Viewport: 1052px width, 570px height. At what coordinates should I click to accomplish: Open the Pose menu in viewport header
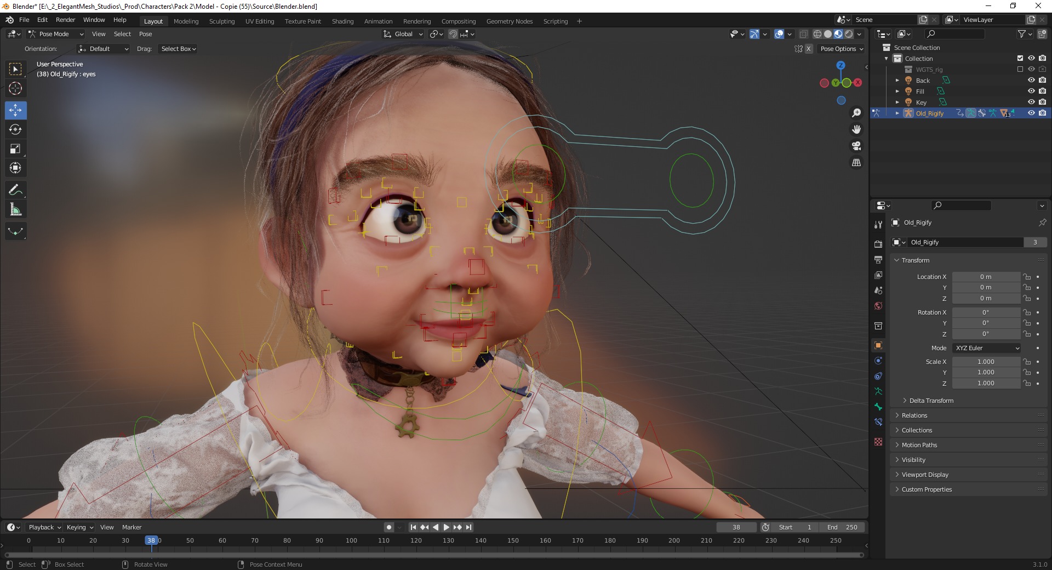[x=145, y=34]
